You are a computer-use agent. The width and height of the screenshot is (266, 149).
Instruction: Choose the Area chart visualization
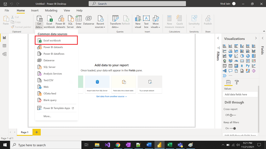pyautogui.click(x=230, y=51)
